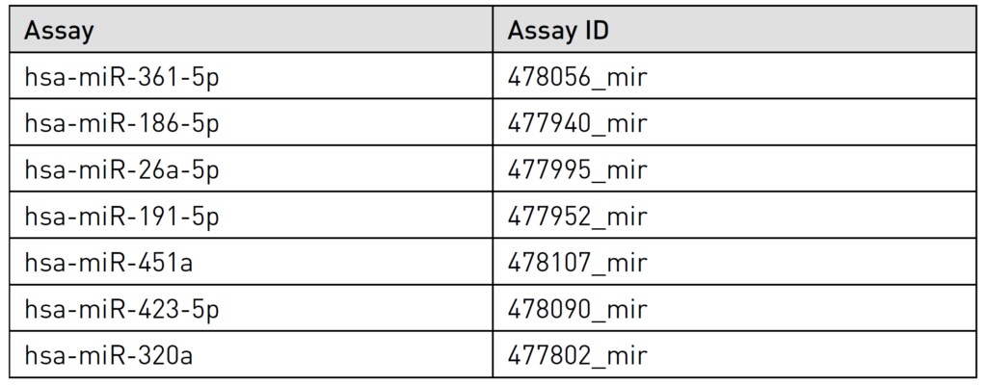Click the hsa-miR-423-5p assay name

pyautogui.click(x=121, y=309)
